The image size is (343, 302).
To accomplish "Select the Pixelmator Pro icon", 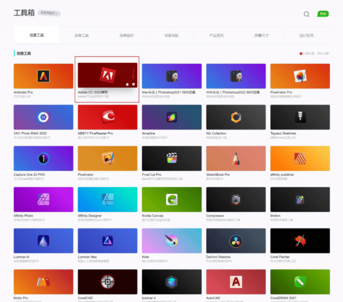I will [300, 76].
